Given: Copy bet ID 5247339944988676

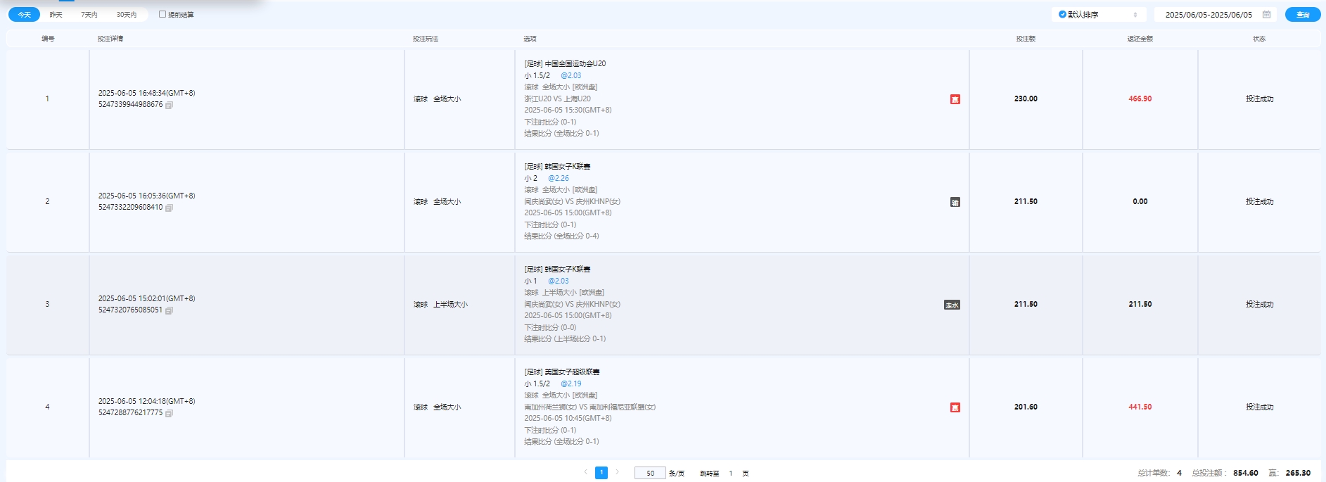Looking at the screenshot, I should pyautogui.click(x=169, y=105).
